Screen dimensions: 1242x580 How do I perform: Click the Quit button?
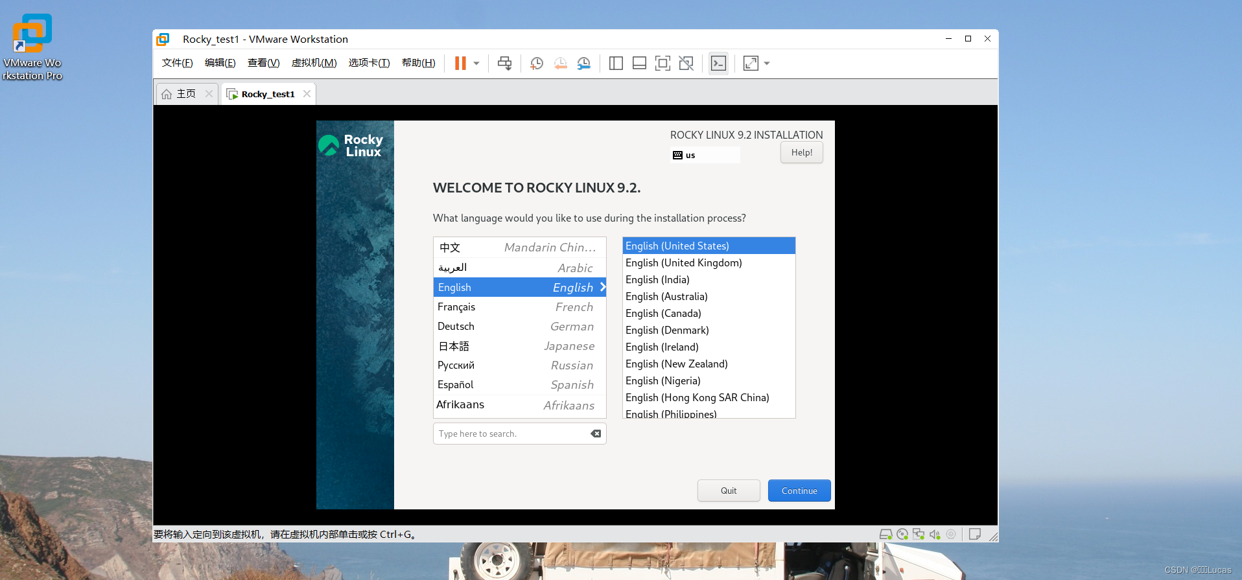(x=729, y=491)
